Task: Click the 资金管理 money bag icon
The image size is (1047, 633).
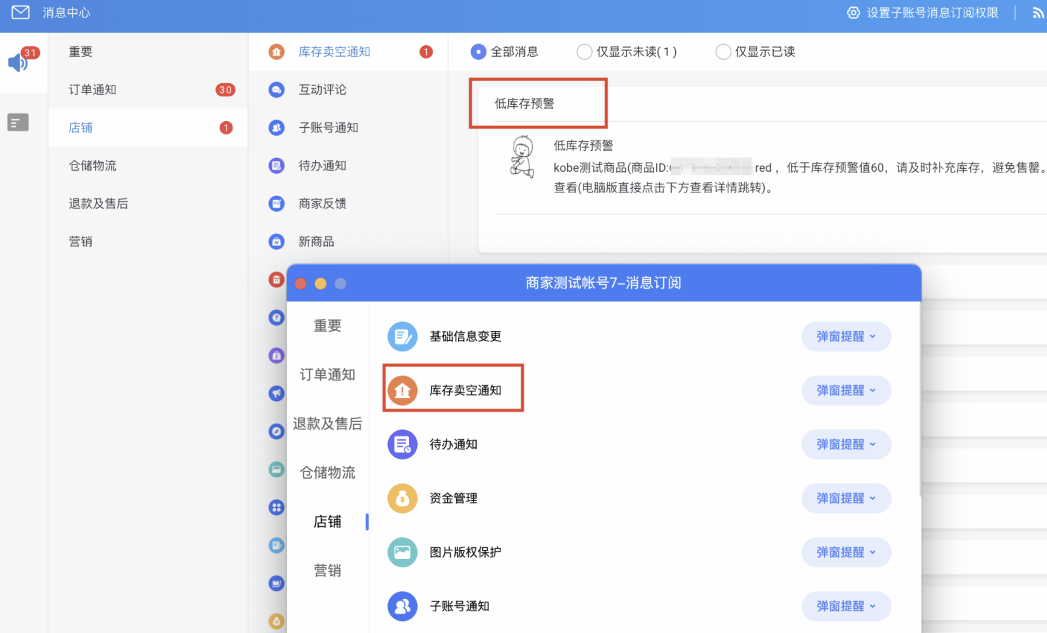Action: (x=403, y=499)
